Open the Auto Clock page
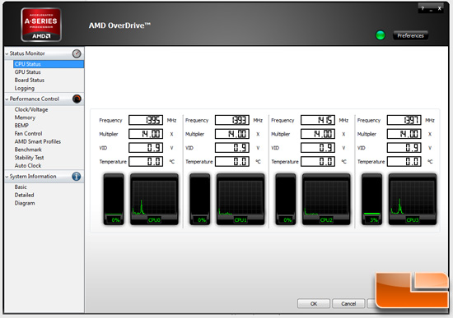The width and height of the screenshot is (453, 318). point(28,166)
